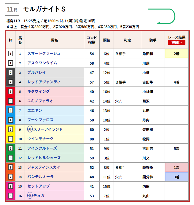
Task: Click Ｂ相手 judgment for ジャスティンスカイ
Action: pyautogui.click(x=120, y=167)
